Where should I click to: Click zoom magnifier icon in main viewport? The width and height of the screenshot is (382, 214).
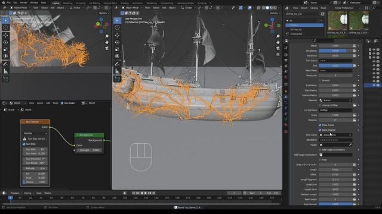click(278, 36)
